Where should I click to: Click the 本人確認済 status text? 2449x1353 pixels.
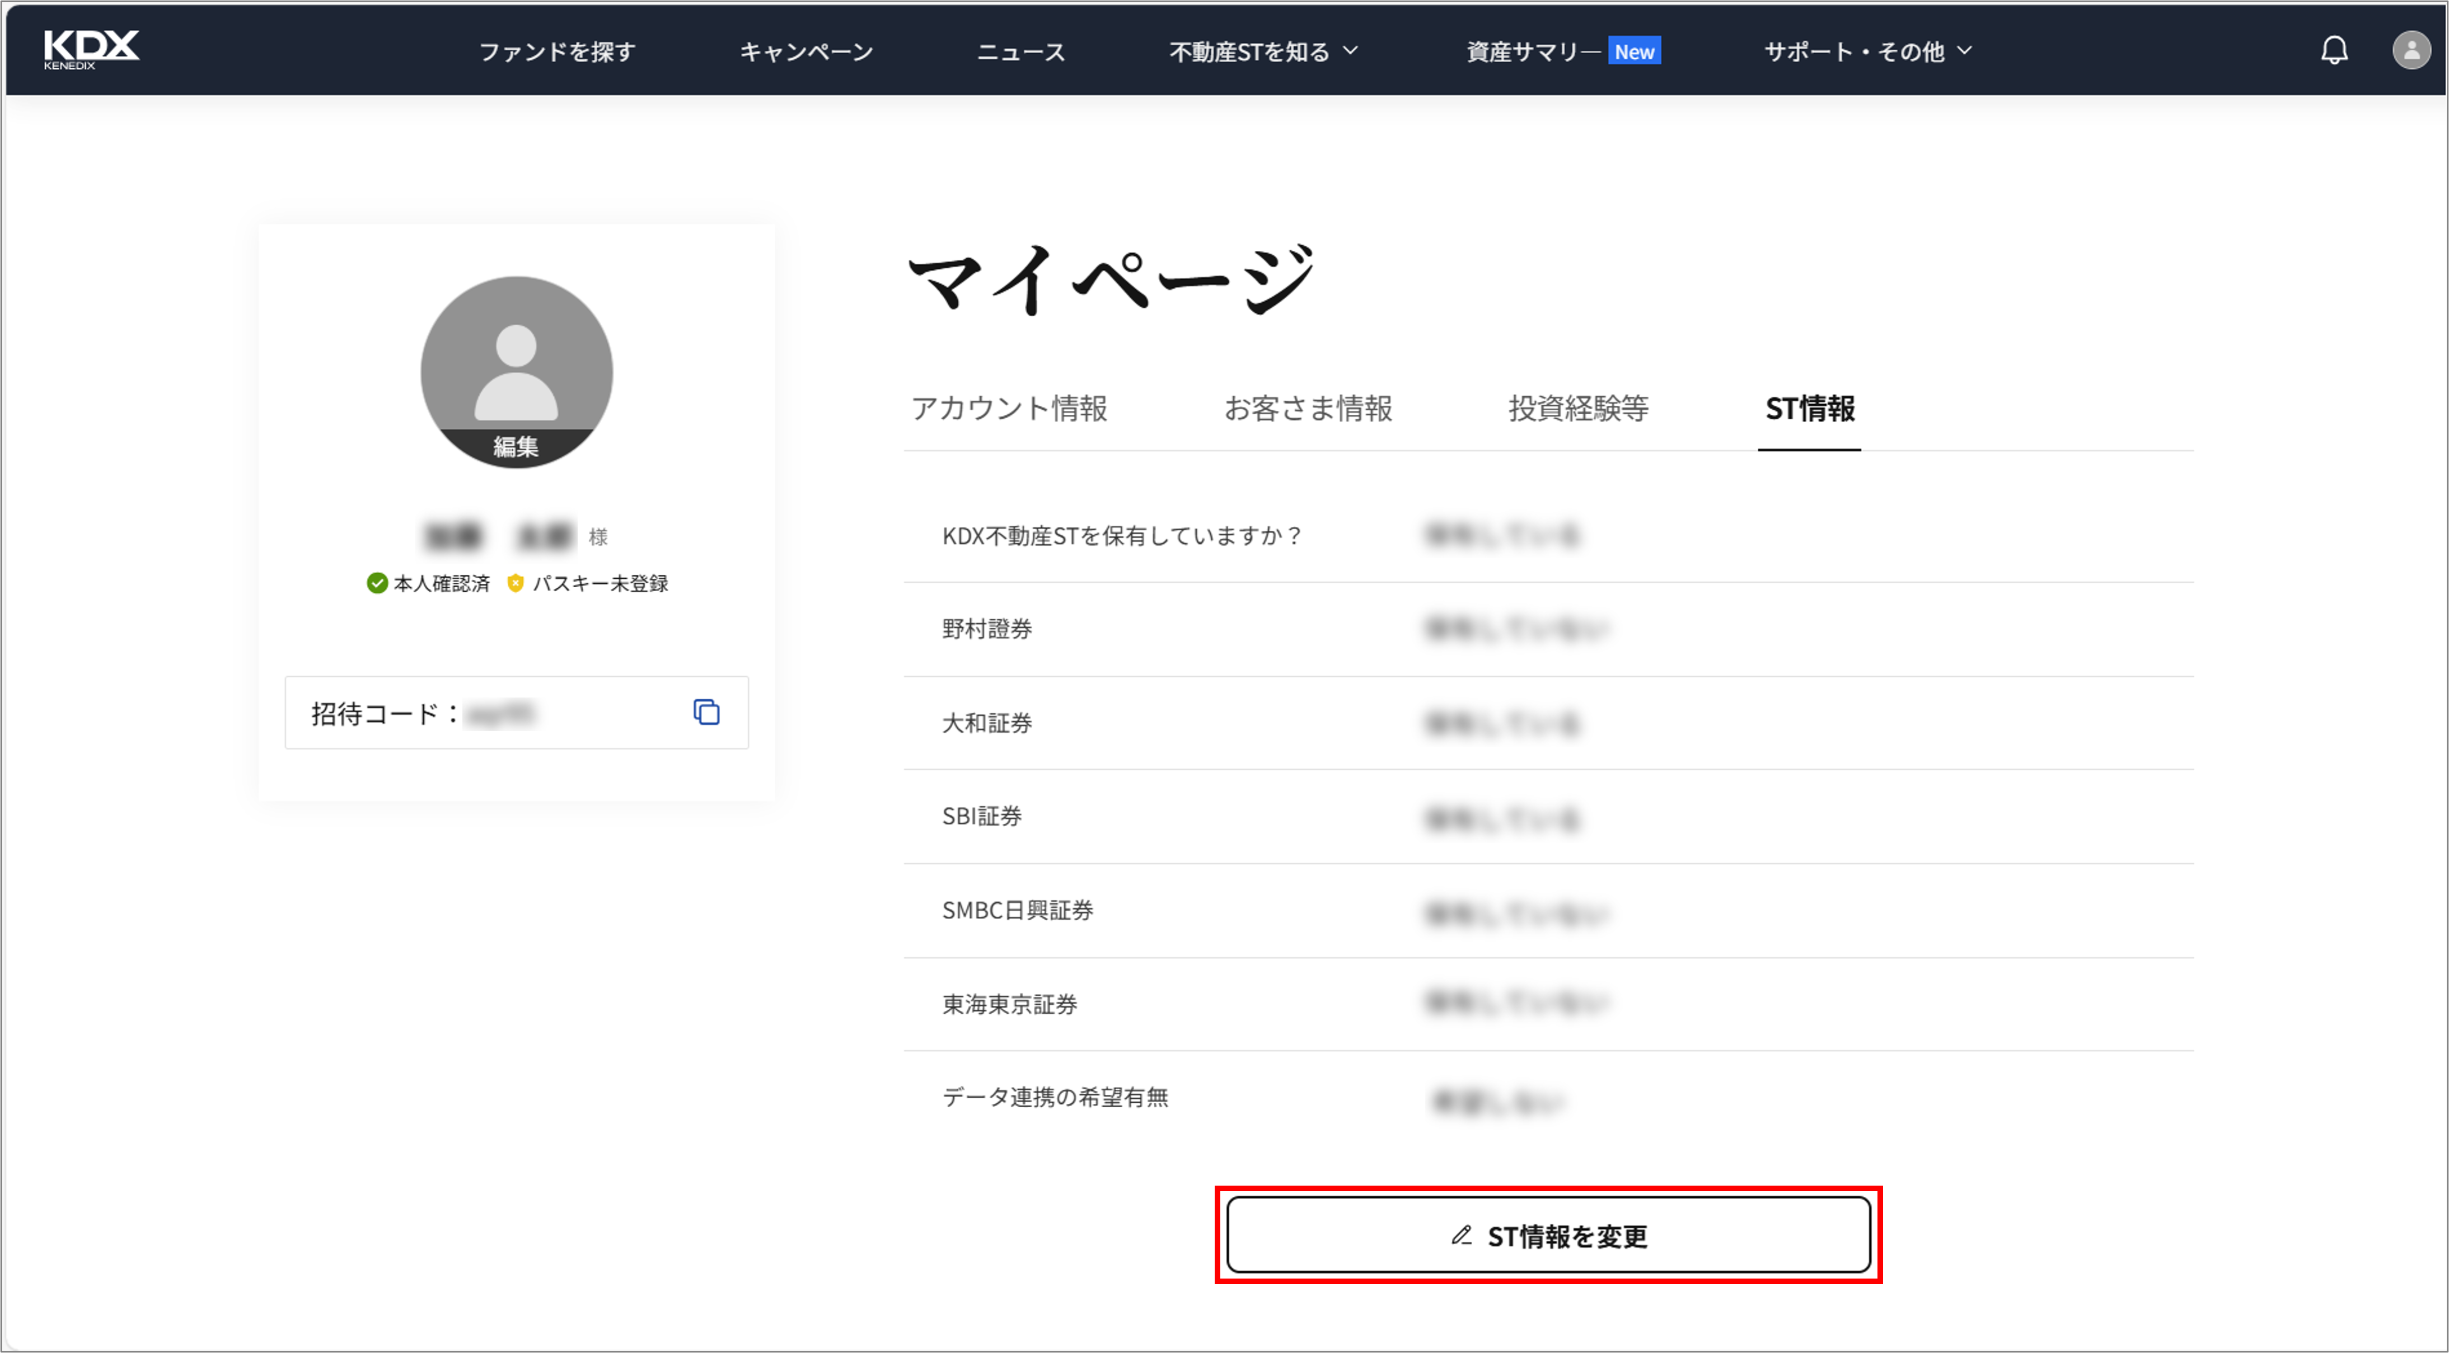tap(441, 584)
